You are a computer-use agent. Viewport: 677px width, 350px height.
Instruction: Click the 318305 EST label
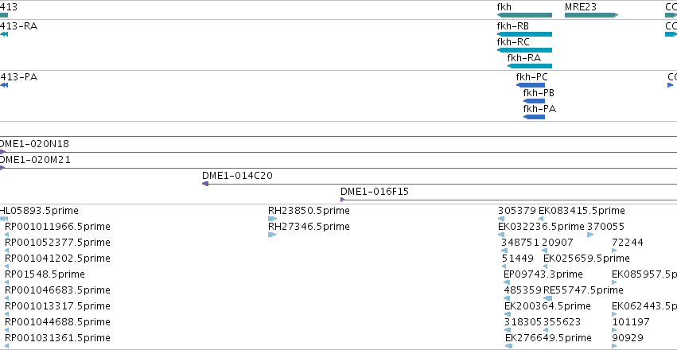coord(523,322)
